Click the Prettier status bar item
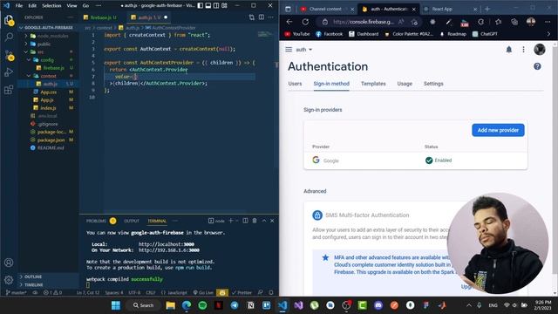 pos(242,293)
